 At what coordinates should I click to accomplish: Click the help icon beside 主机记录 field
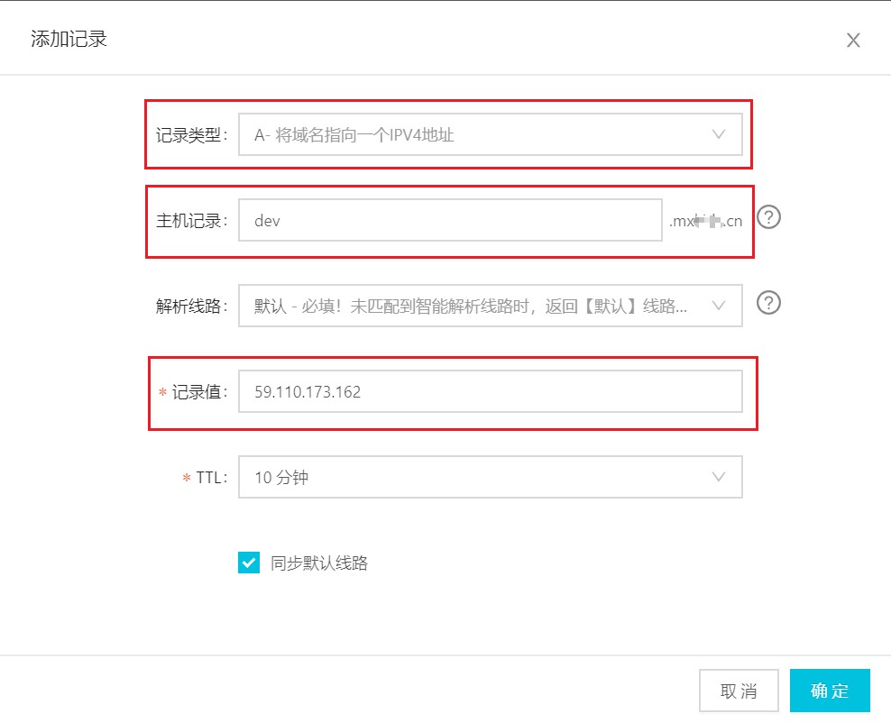coord(768,217)
